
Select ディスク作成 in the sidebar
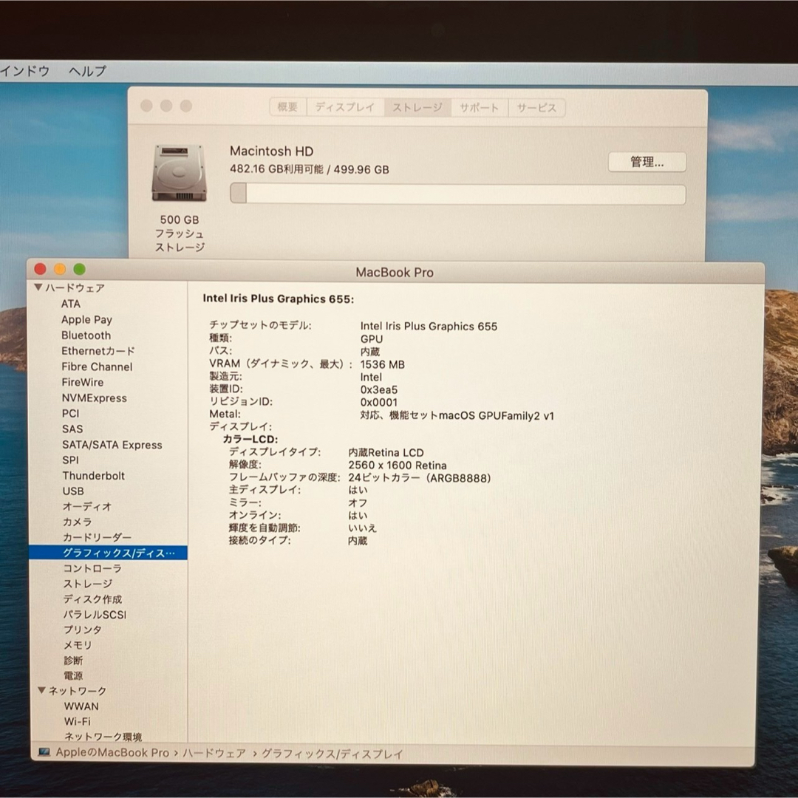[x=92, y=599]
